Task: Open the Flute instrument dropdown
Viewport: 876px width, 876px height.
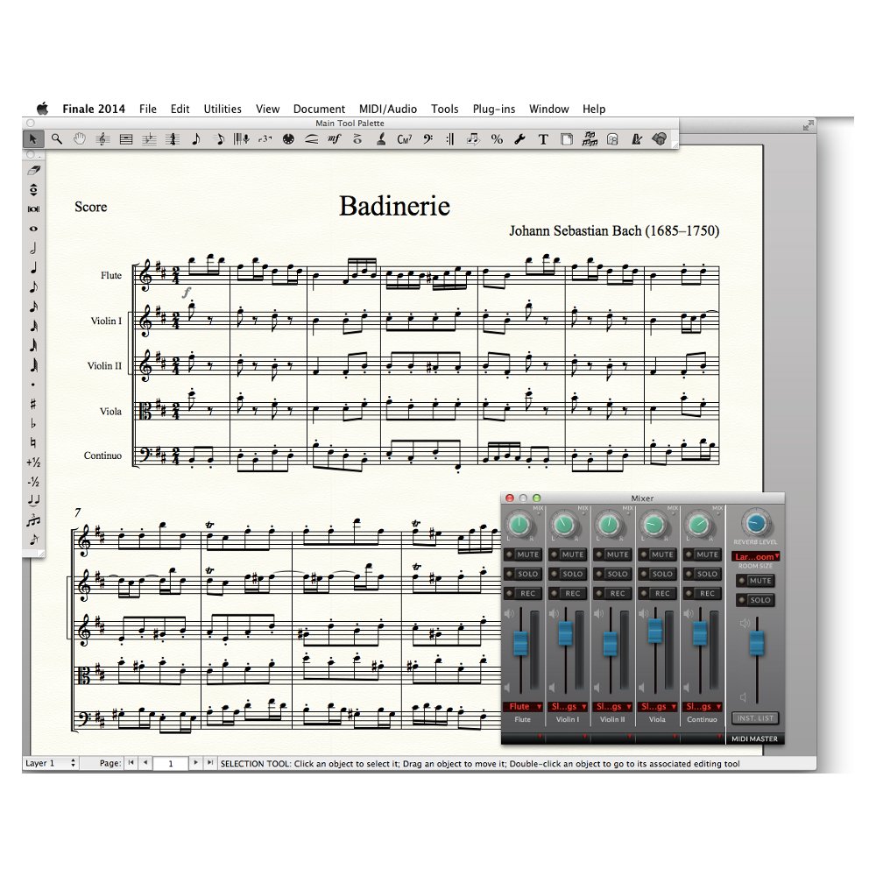Action: pos(523,707)
